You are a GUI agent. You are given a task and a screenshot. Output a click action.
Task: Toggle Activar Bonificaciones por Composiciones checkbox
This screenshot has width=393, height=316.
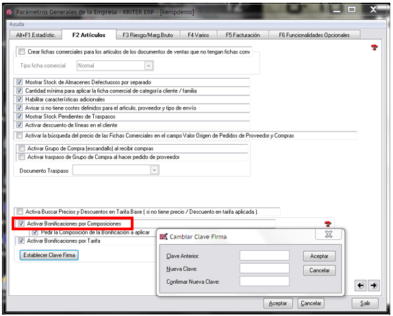pos(21,223)
